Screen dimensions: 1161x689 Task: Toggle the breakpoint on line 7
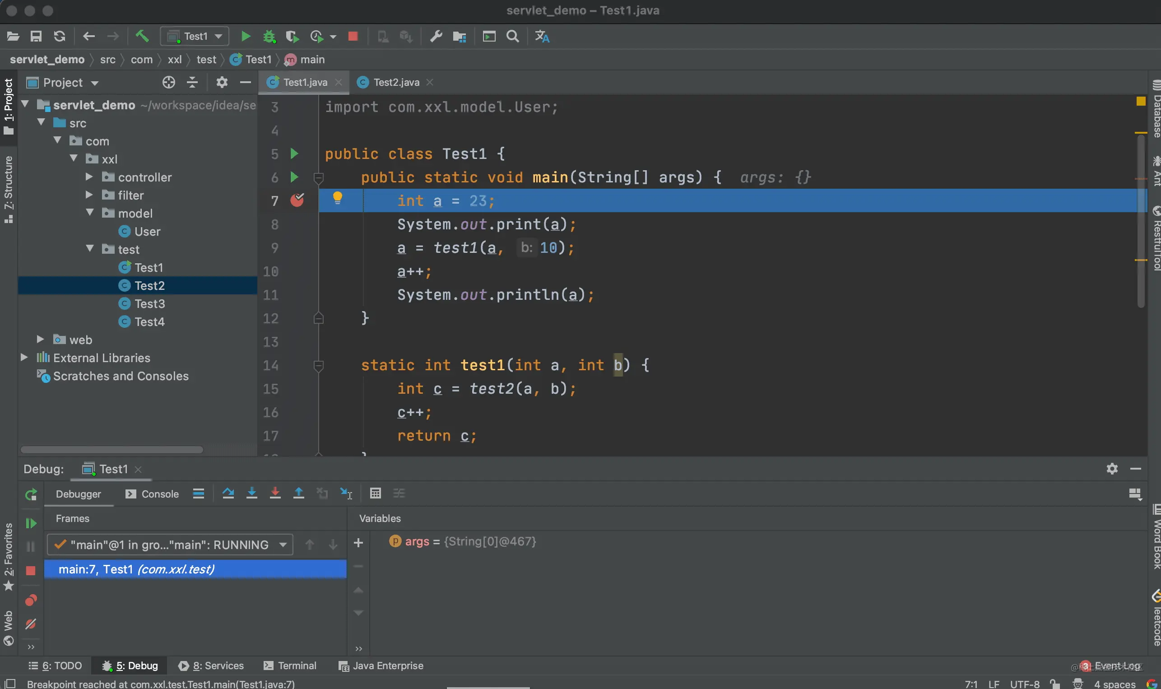(x=297, y=200)
